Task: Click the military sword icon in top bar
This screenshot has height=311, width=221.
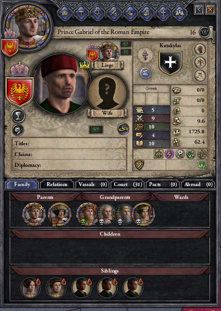Action: [x=114, y=13]
